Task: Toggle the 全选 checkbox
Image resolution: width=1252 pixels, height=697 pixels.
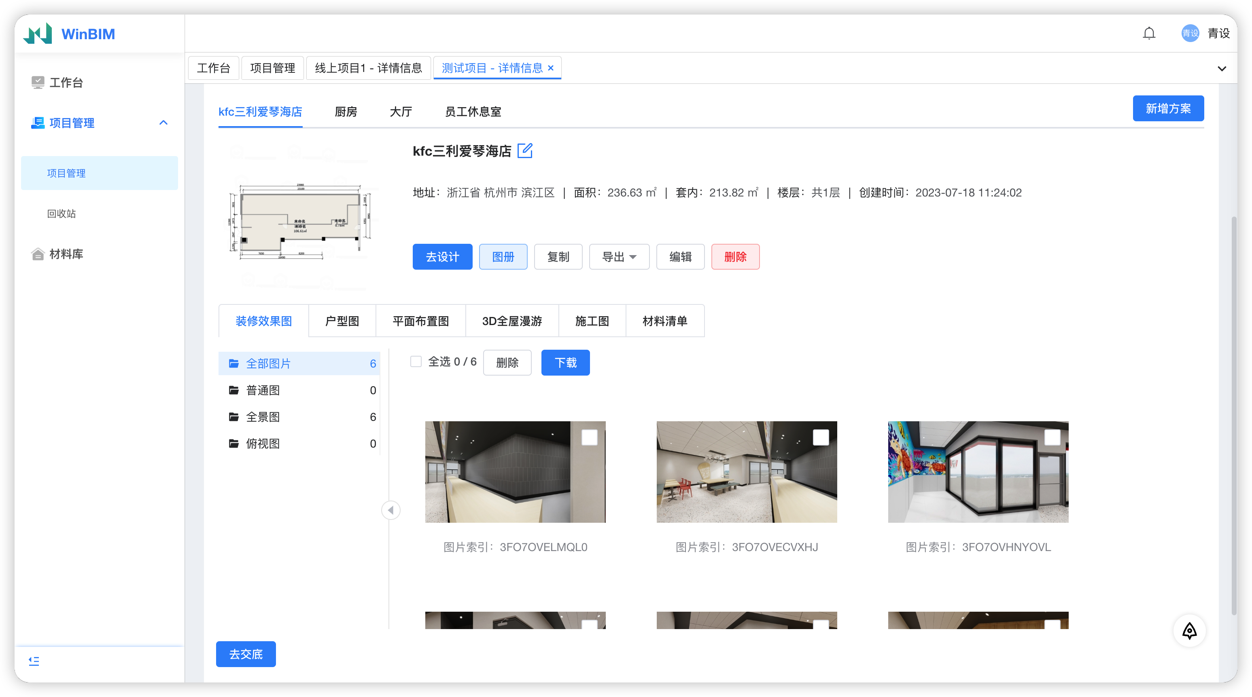Action: 416,361
